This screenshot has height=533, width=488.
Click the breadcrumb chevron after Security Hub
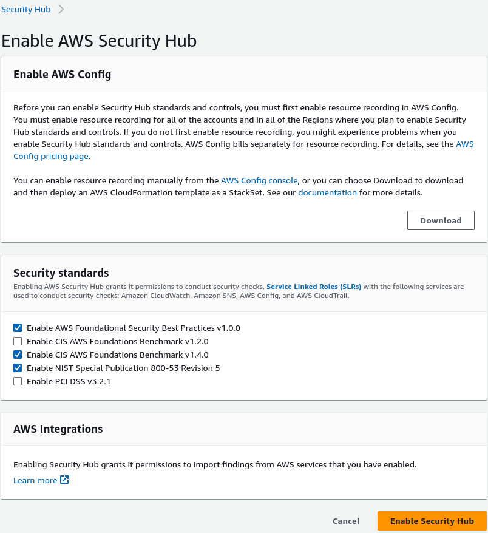tap(61, 10)
